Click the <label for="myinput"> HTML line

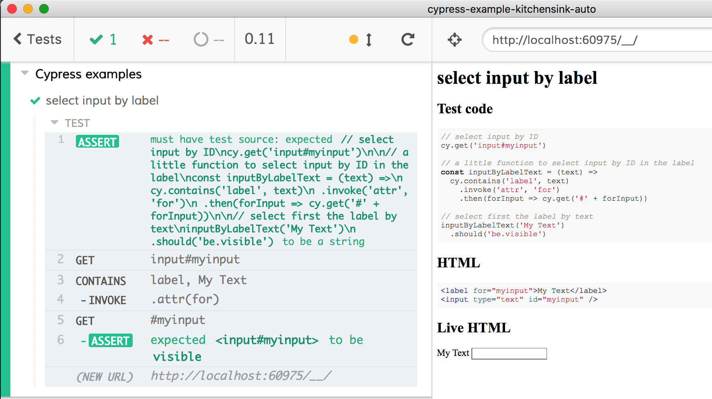(523, 291)
